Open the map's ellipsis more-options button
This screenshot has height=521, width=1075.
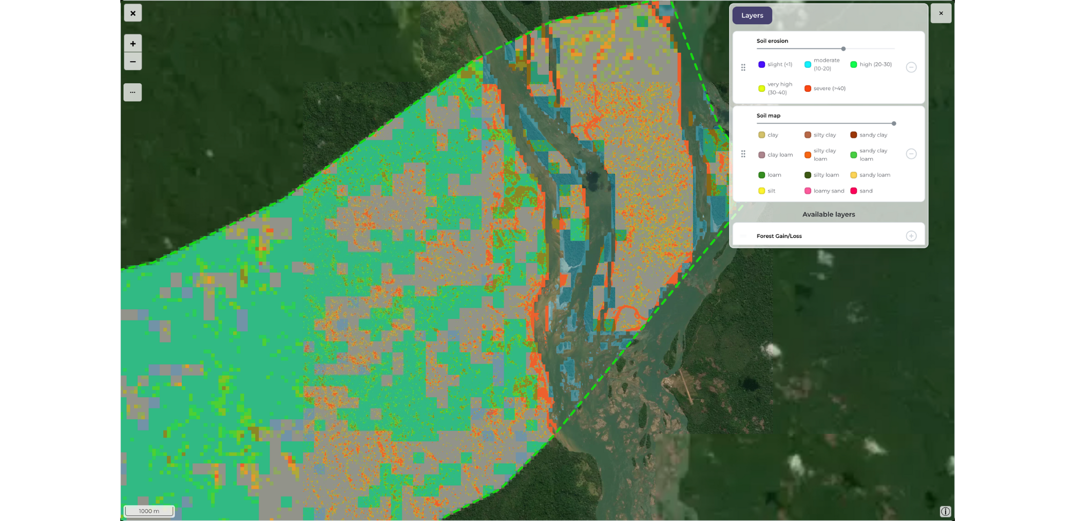pos(132,92)
